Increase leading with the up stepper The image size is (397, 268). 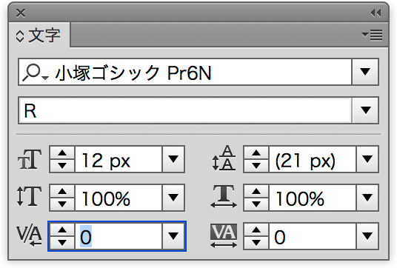256,153
